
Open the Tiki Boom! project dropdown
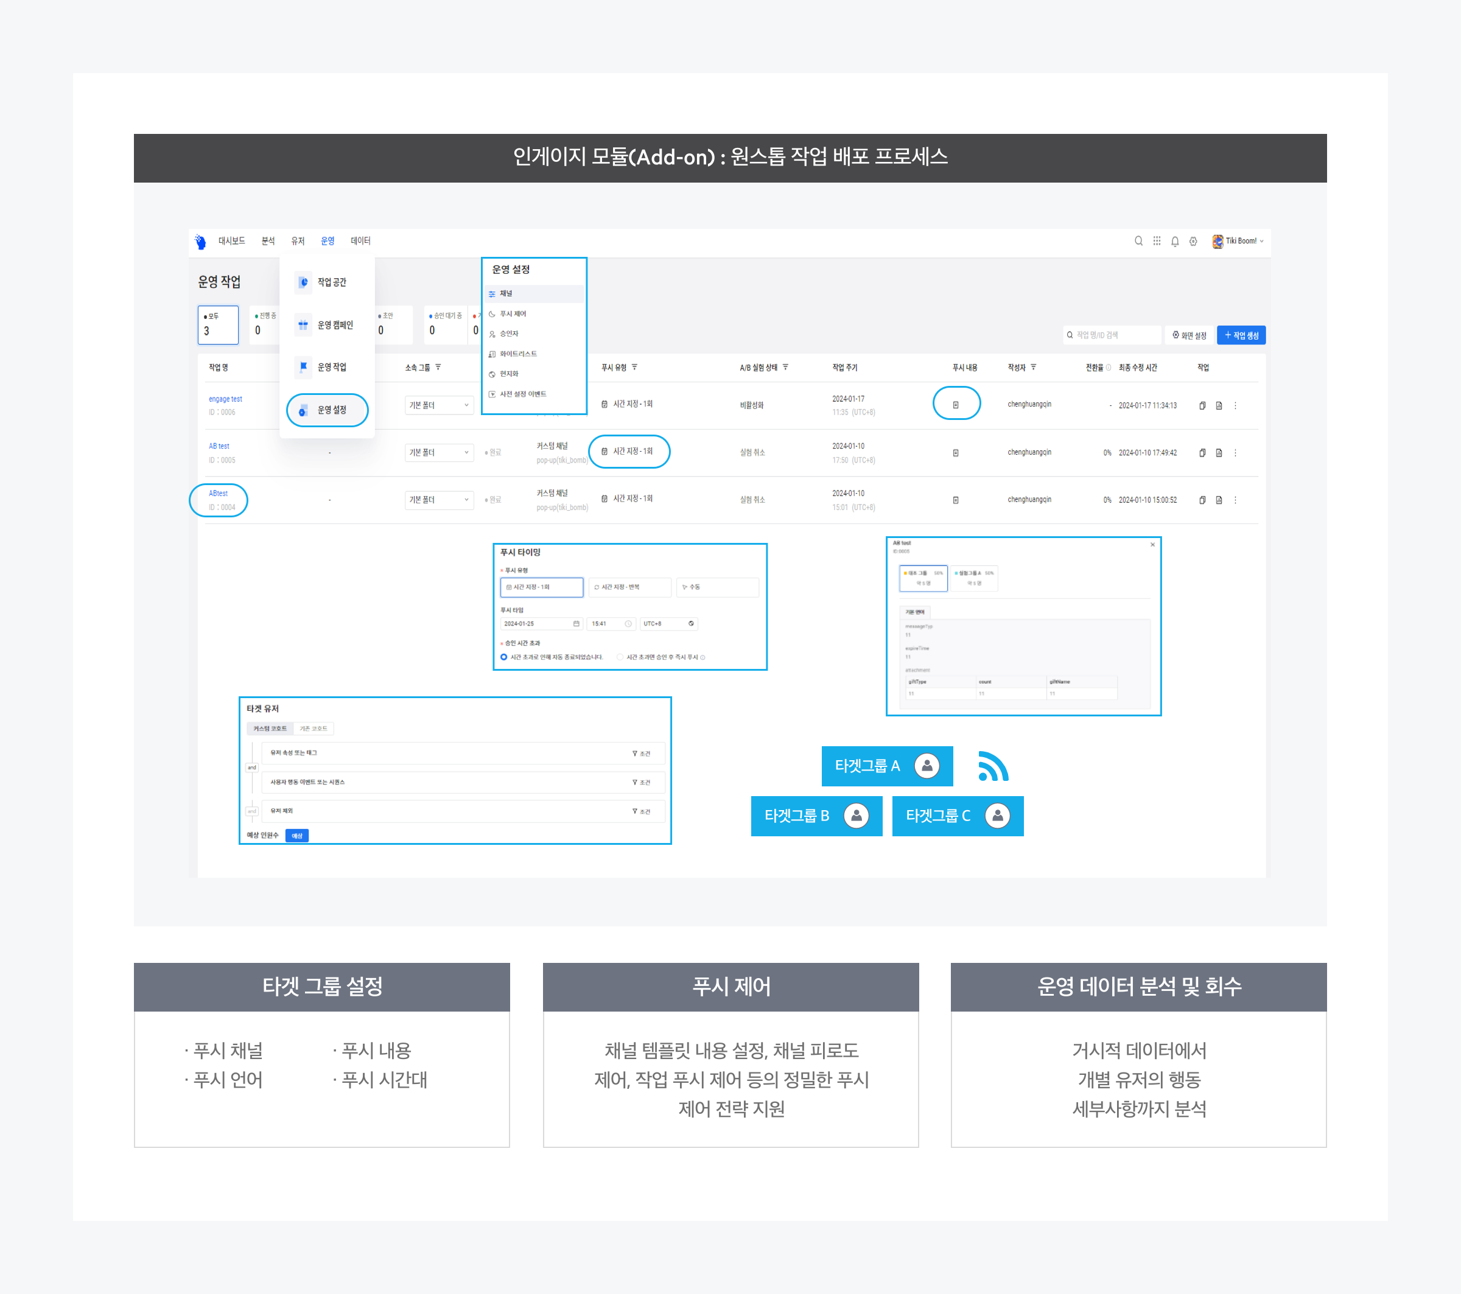(x=1239, y=241)
